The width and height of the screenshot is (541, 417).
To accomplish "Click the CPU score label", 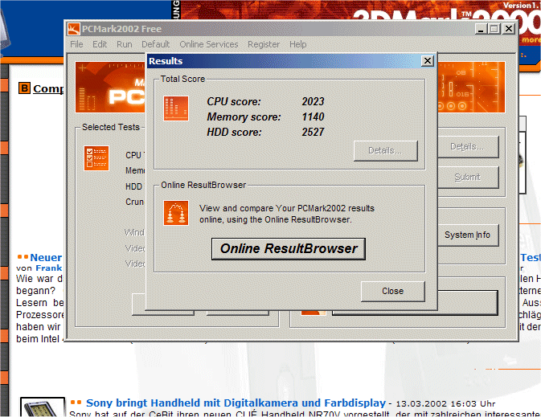I will click(x=234, y=101).
